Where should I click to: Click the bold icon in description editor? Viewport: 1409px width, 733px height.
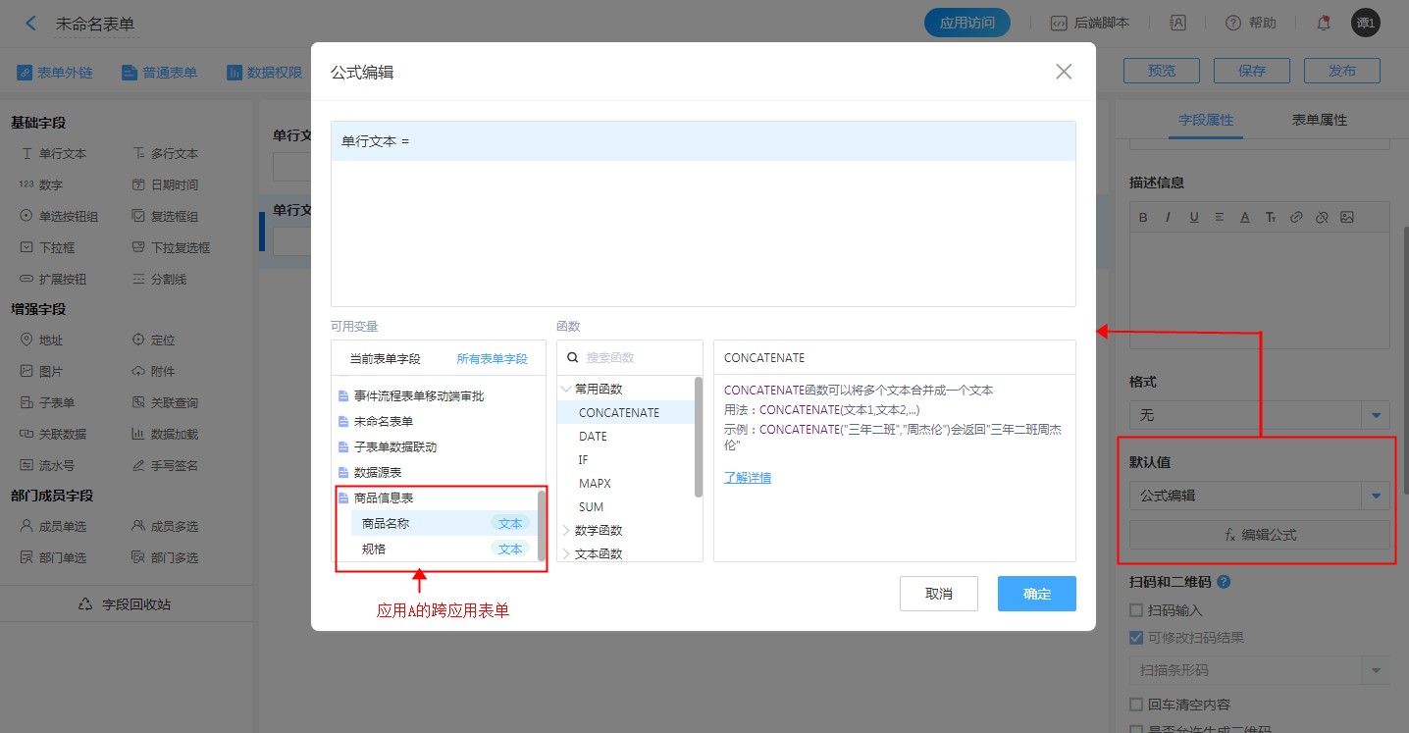(x=1143, y=217)
